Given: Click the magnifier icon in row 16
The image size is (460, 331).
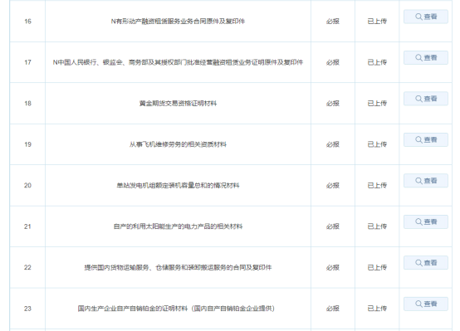Looking at the screenshot, I should pos(418,17).
